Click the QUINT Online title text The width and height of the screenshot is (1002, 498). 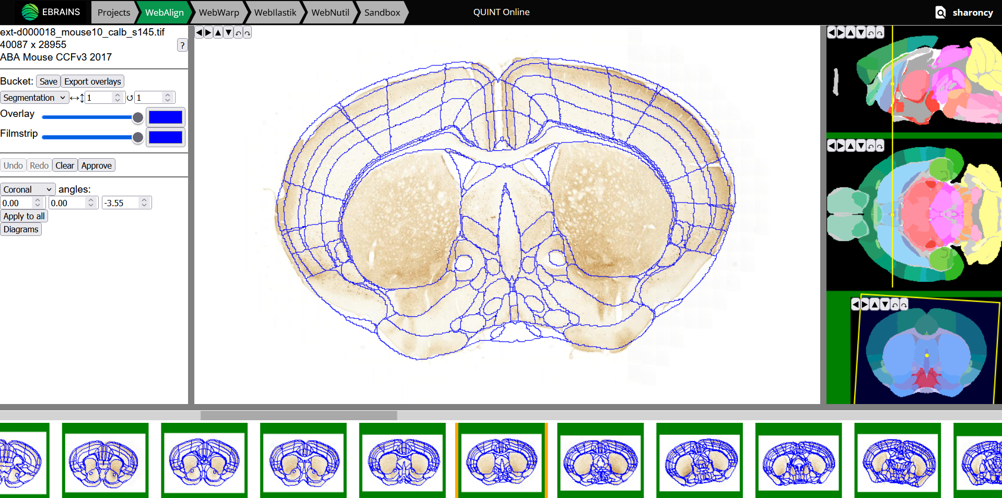[502, 12]
